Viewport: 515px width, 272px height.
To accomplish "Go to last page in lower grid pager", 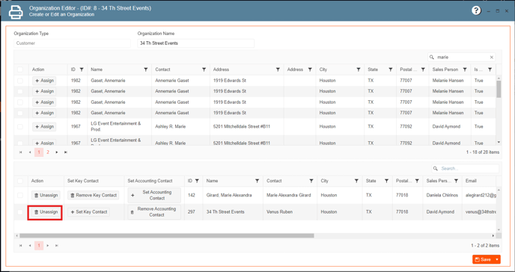I will pos(57,245).
